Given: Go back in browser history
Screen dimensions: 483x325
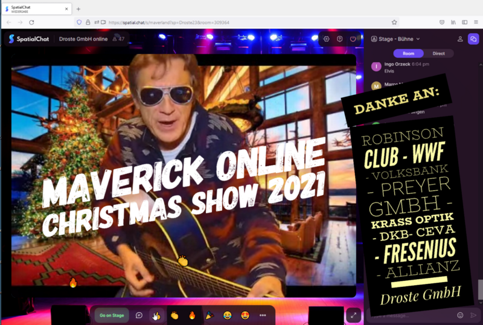Looking at the screenshot, I should [x=9, y=22].
